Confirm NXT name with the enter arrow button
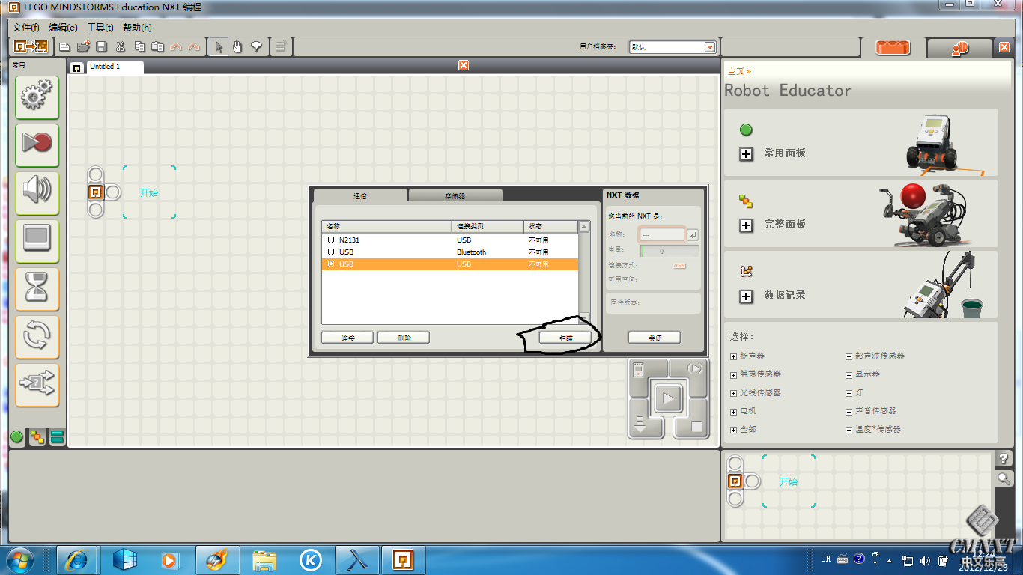 pyautogui.click(x=693, y=235)
